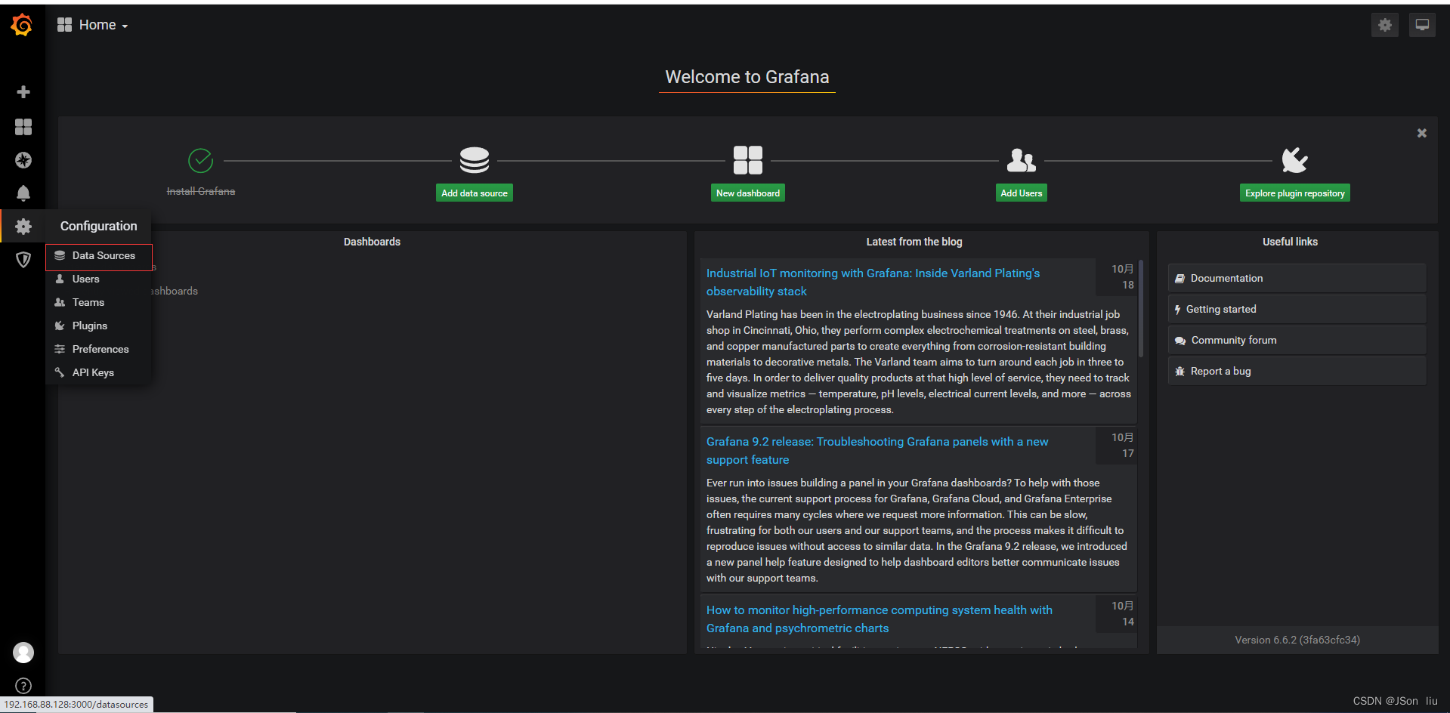This screenshot has height=713, width=1450.
Task: Click the New dashboard button
Action: point(748,193)
